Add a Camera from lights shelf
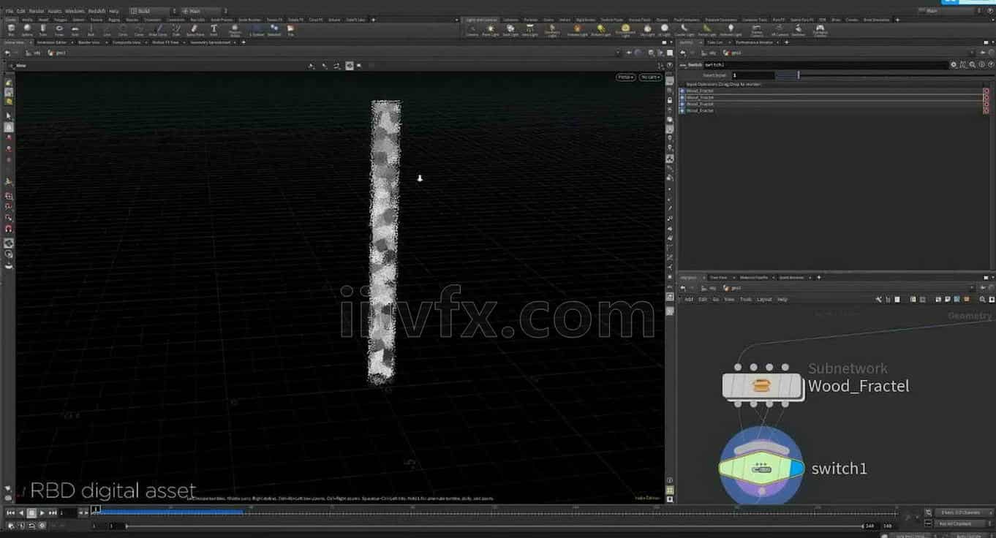 (x=472, y=29)
